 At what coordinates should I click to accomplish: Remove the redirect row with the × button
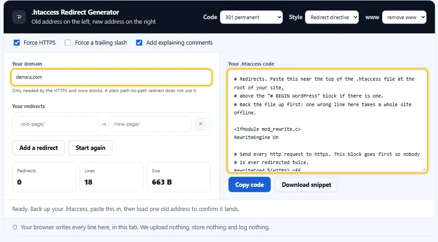[x=200, y=124]
